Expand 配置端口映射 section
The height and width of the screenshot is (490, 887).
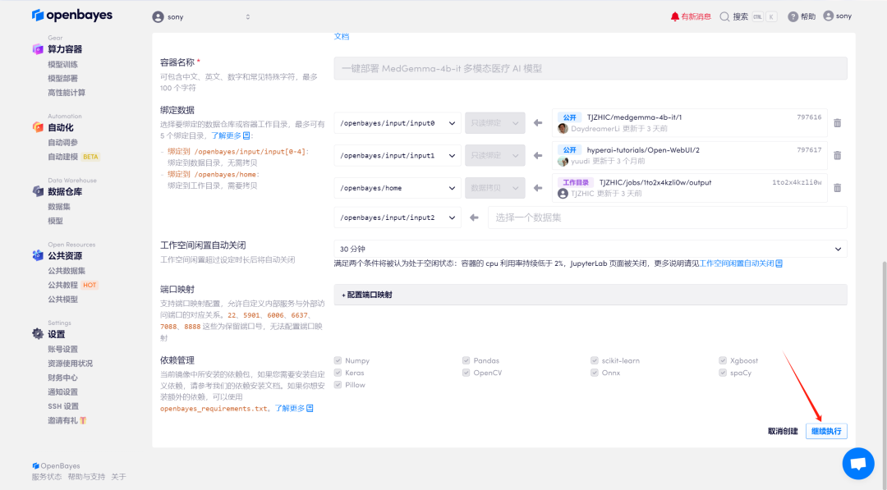point(591,295)
